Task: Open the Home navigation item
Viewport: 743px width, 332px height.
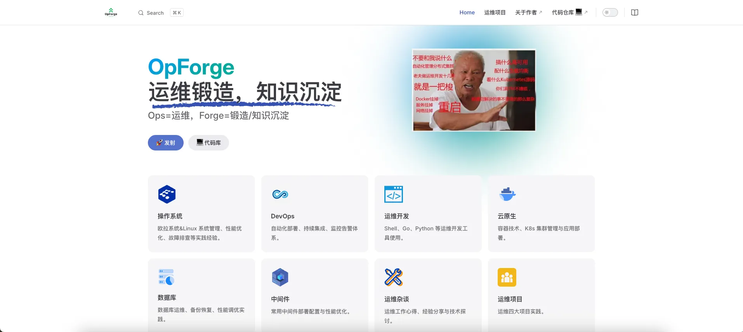Action: click(x=467, y=12)
